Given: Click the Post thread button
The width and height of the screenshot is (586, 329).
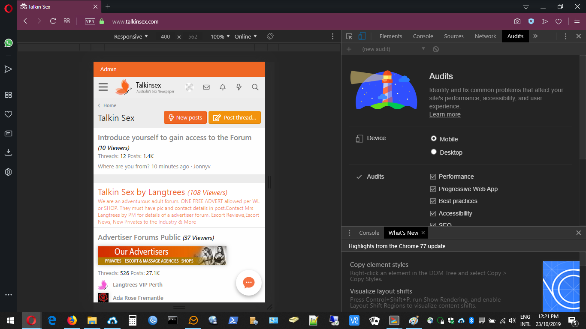Looking at the screenshot, I should pos(235,117).
